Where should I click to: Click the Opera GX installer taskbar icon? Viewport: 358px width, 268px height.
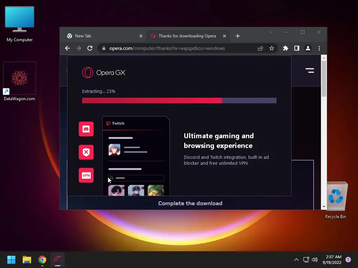coord(58,260)
